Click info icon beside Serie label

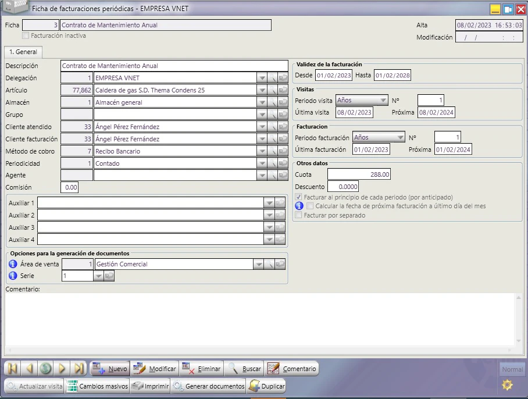pos(13,276)
